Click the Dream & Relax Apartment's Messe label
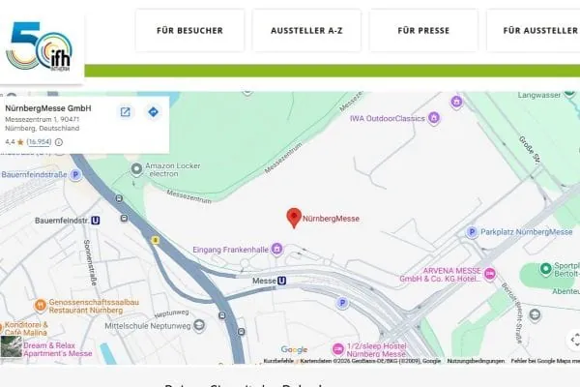The width and height of the screenshot is (580, 387). (58, 349)
